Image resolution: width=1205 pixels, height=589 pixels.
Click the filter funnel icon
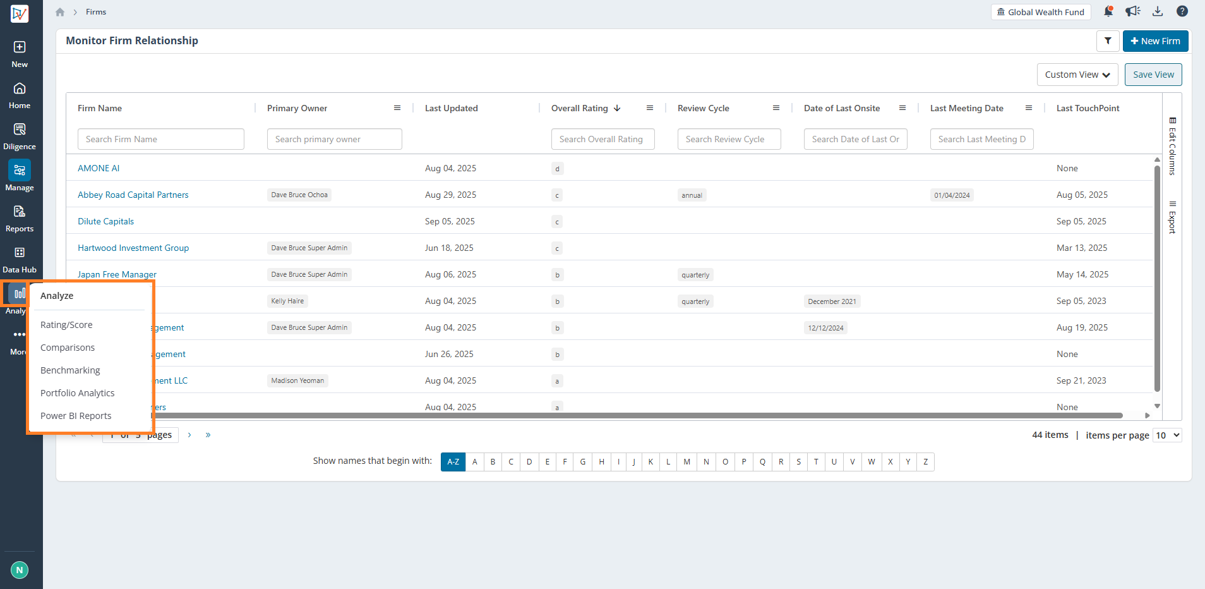pos(1108,41)
